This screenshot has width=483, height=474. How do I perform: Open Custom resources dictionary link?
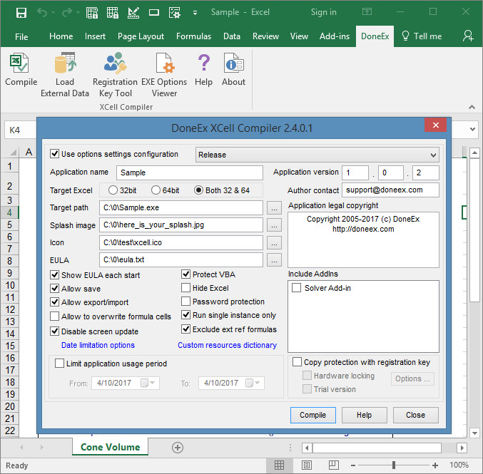[227, 345]
